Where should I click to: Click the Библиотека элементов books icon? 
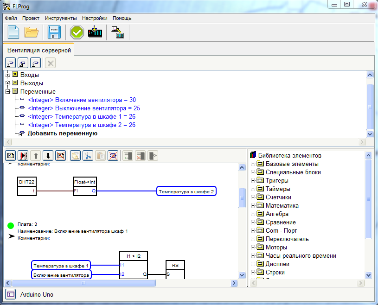[253, 155]
